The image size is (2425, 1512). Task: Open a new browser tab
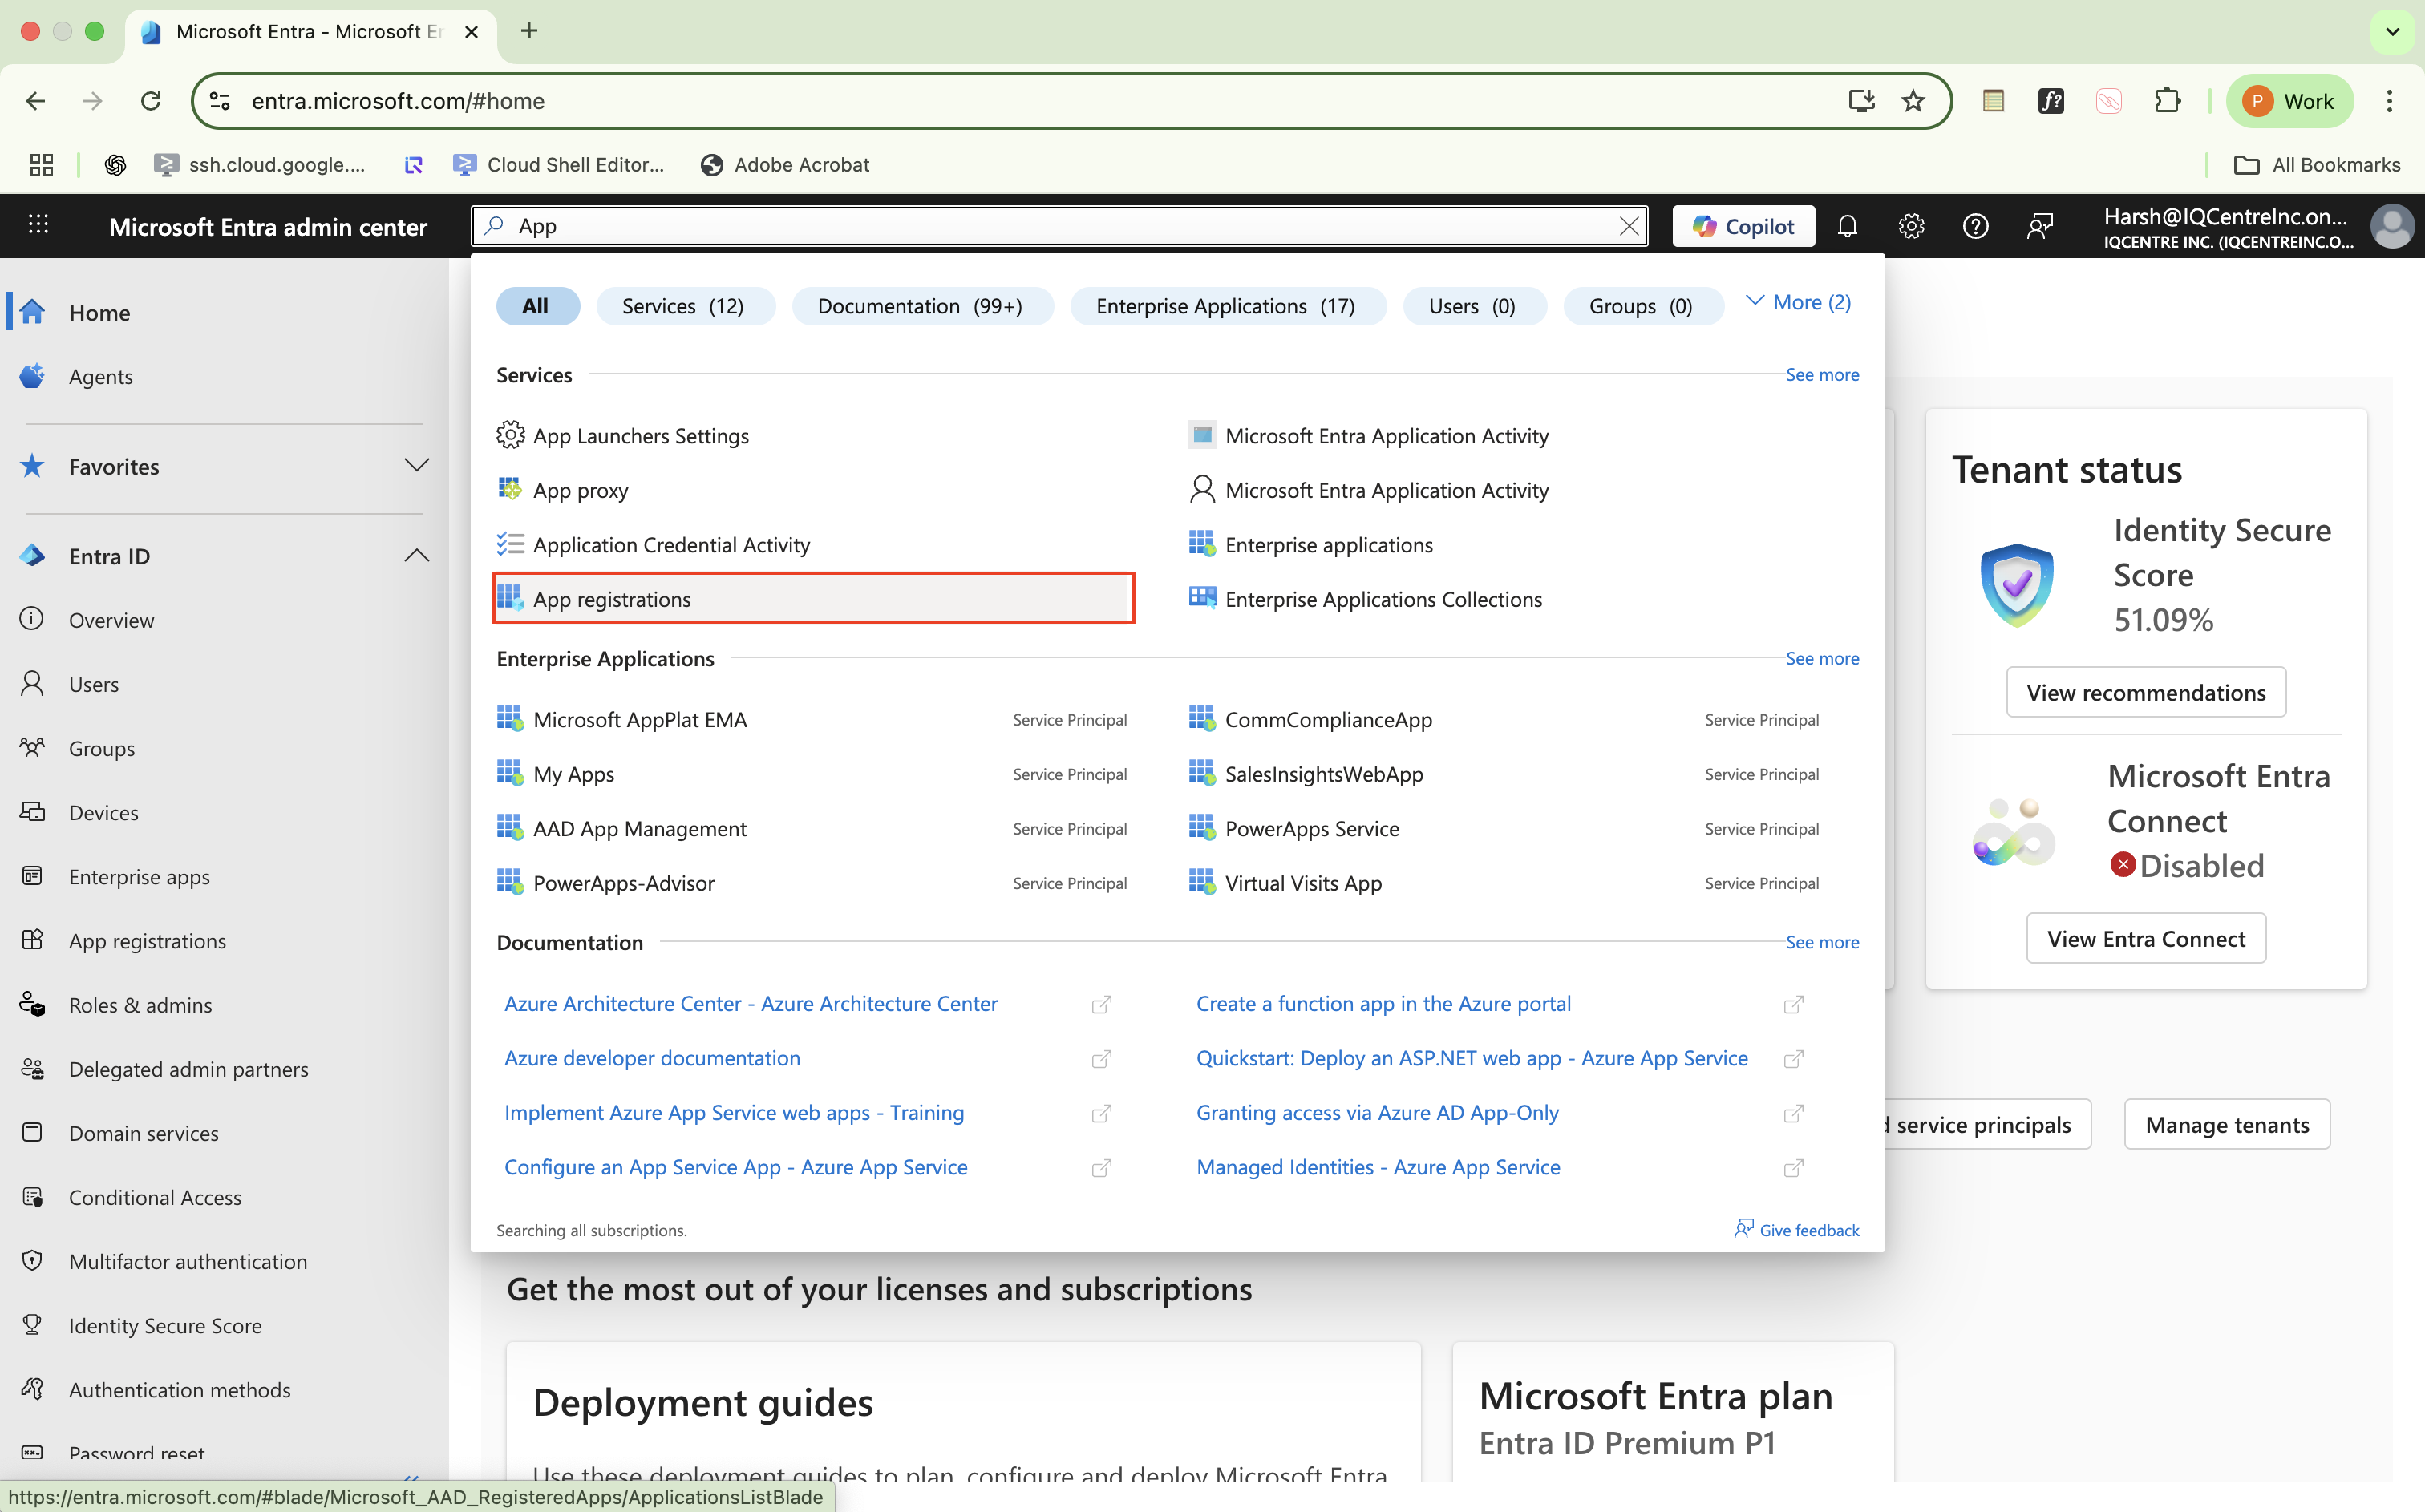529,31
